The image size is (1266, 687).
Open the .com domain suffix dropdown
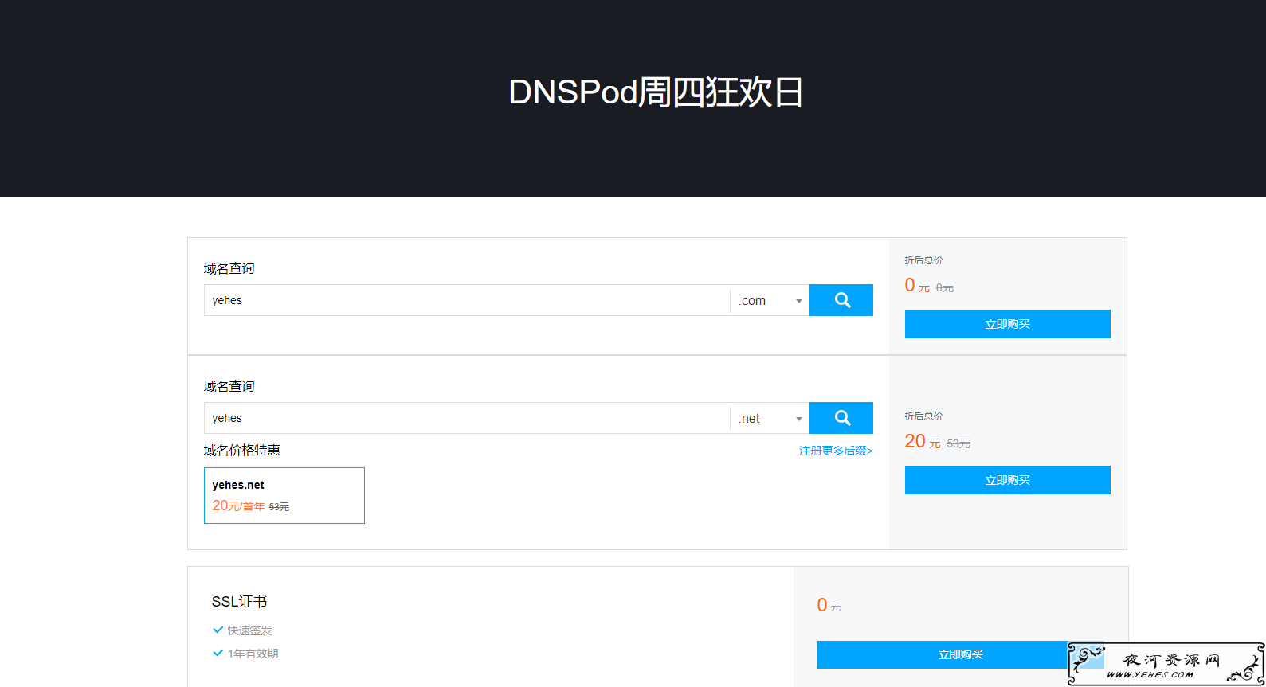click(x=770, y=300)
